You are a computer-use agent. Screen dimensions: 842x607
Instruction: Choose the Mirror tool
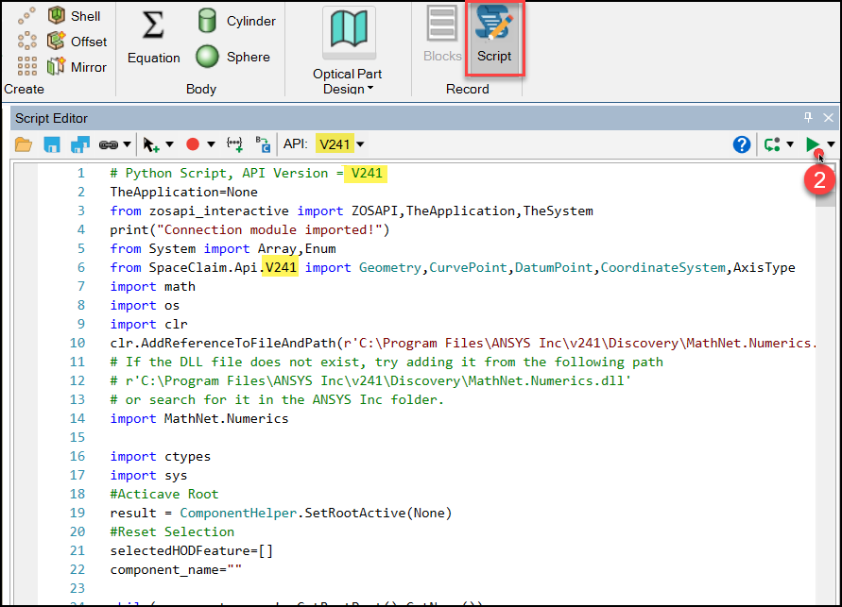click(77, 67)
